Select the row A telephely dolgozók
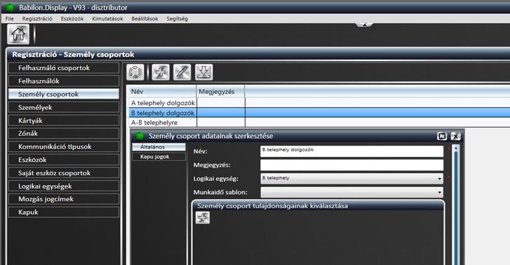 pyautogui.click(x=319, y=103)
